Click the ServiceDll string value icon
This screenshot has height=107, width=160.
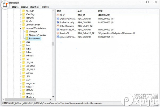(x=58, y=33)
